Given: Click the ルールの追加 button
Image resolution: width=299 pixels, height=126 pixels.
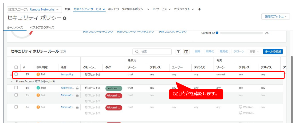Looking at the screenshot, I should coord(273,52).
